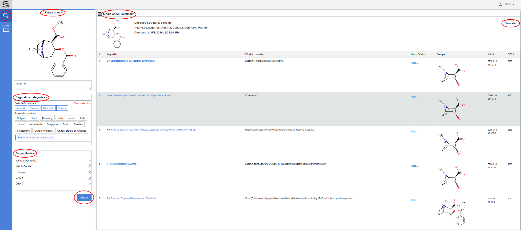The height and width of the screenshot is (230, 521).
Task: Click the table icon beside Single check summary
Action: 100,14
